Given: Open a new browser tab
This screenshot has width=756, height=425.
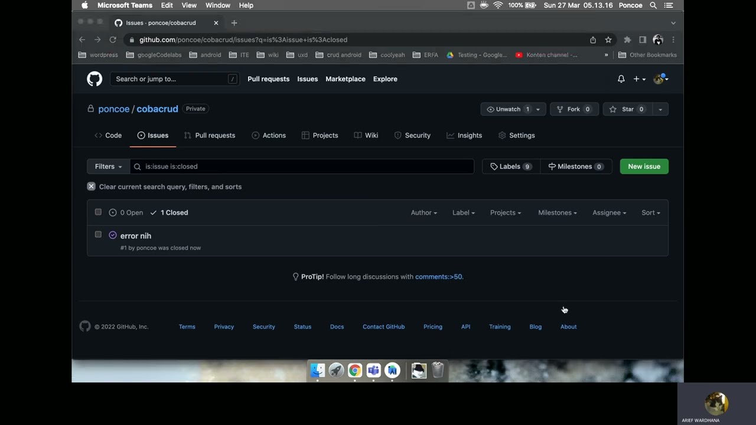Looking at the screenshot, I should pos(234,23).
